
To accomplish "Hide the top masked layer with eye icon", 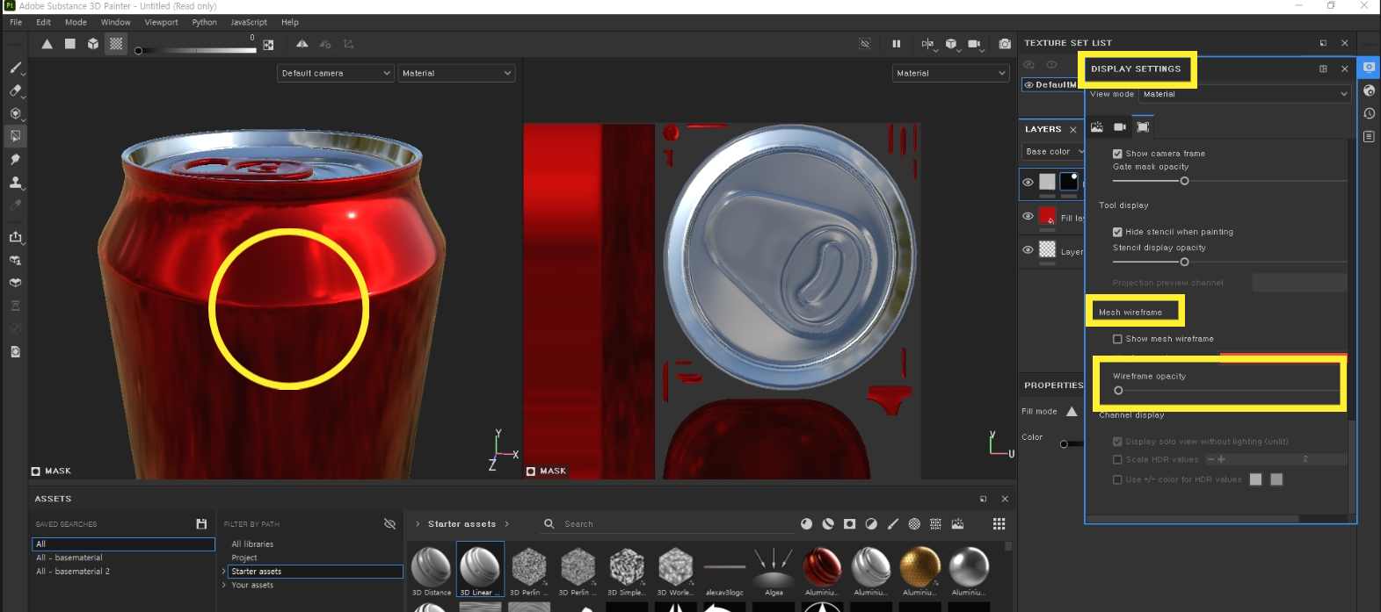I will (1028, 183).
